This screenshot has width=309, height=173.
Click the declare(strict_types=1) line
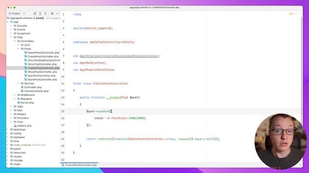[x=93, y=28]
